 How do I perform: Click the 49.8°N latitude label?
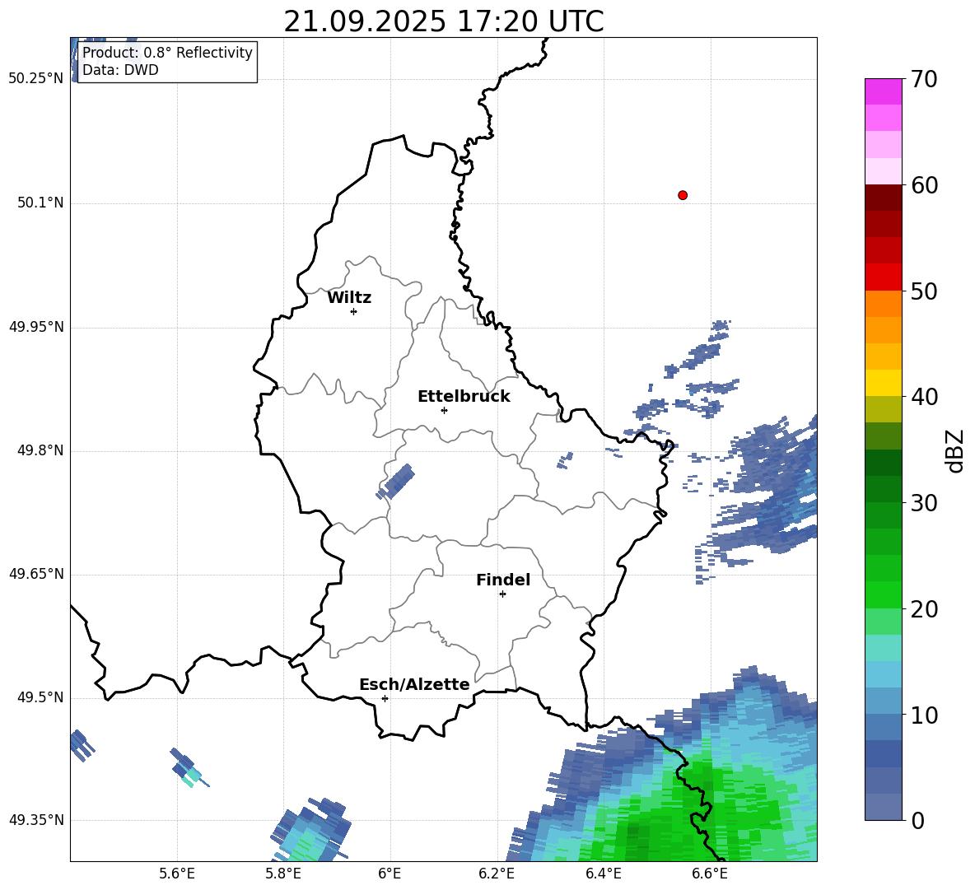(x=41, y=450)
